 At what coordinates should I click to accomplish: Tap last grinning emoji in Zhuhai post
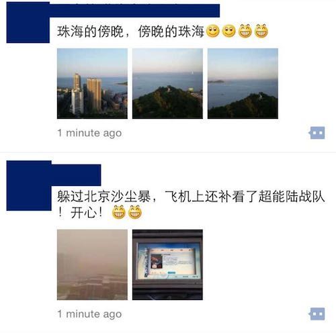tap(261, 31)
